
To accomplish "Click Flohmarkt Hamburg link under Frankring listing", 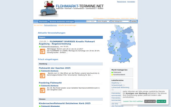I will pos(50,86).
